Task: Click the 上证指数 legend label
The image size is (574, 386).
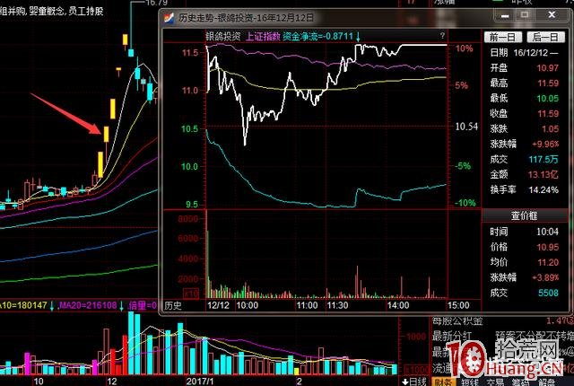Action: point(263,36)
